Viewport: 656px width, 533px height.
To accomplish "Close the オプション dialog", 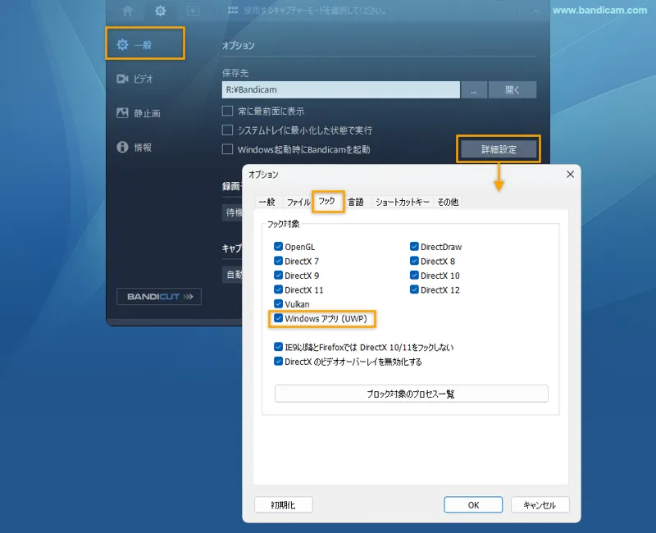I will (570, 175).
